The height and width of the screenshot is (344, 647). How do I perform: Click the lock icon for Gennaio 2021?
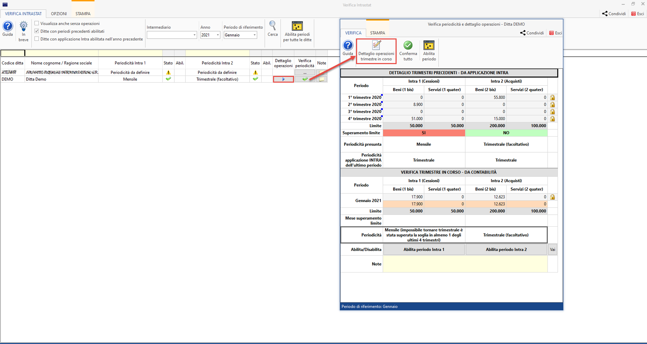click(552, 197)
